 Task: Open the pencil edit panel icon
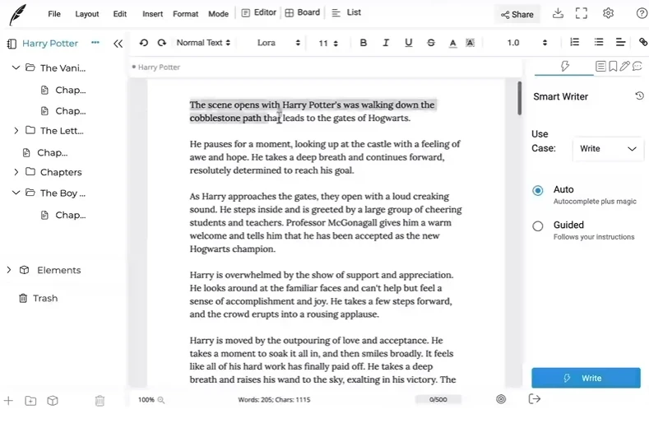click(x=624, y=67)
